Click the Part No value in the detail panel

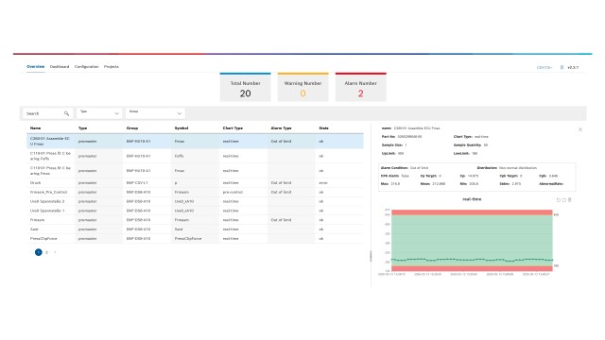coord(409,136)
